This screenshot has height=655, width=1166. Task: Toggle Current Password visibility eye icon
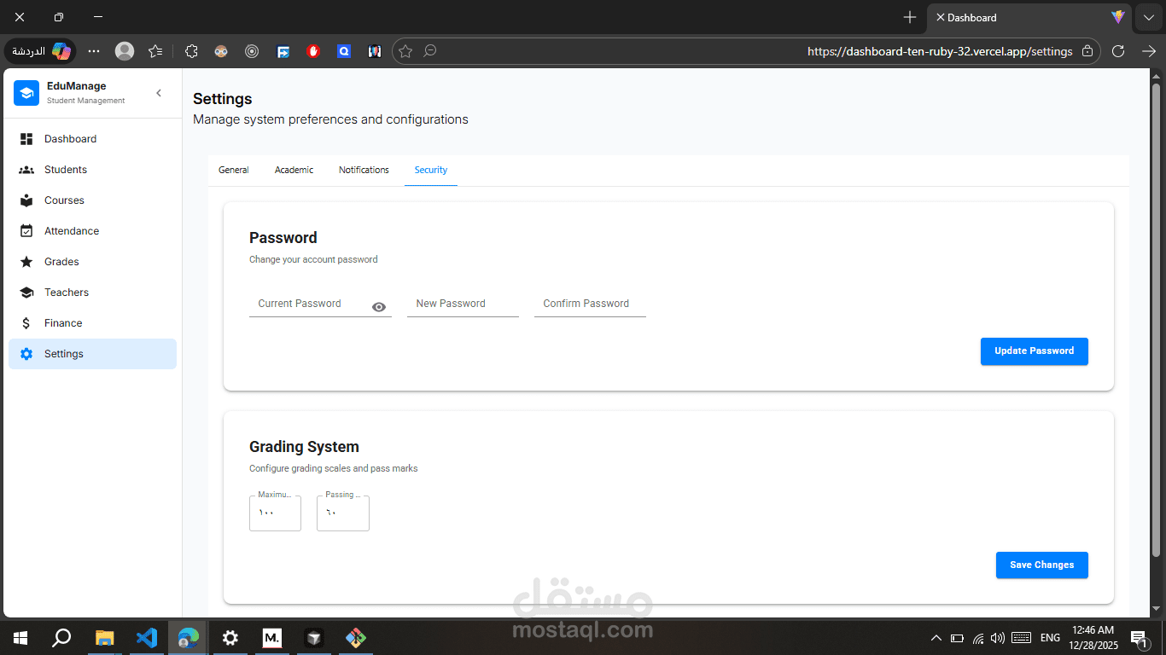(x=379, y=307)
